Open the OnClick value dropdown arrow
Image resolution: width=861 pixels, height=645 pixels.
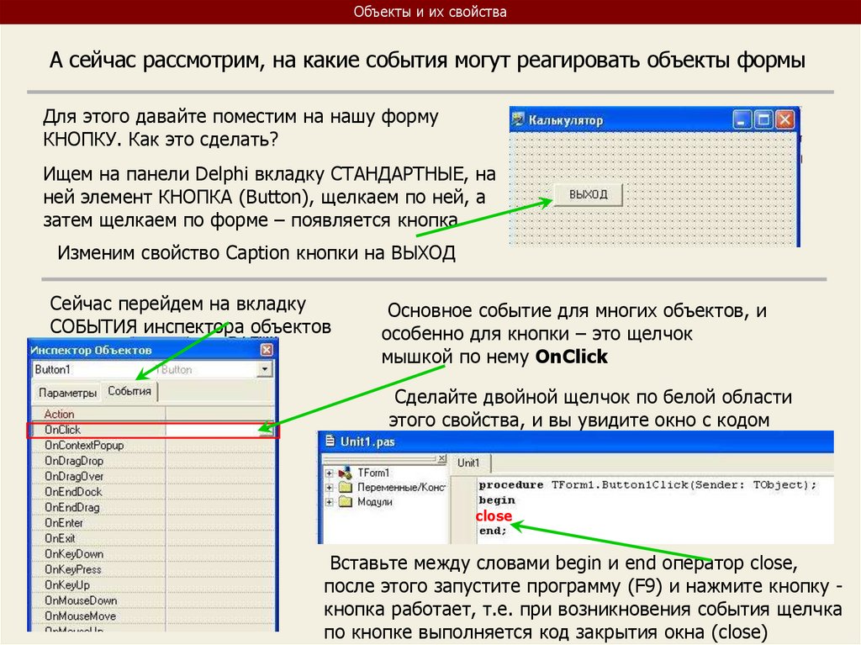(267, 430)
